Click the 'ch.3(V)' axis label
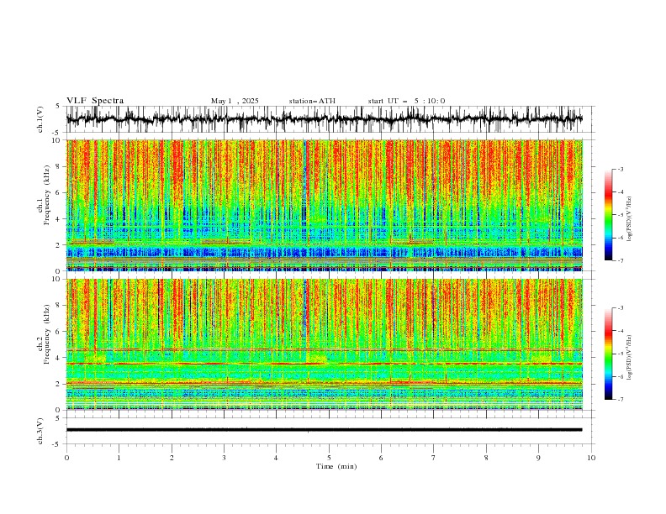This screenshot has width=666, height=514. coord(40,431)
